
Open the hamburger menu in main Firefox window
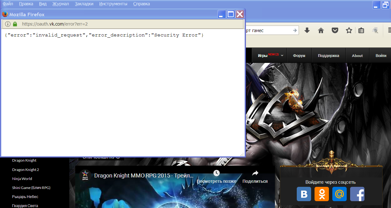point(389,30)
